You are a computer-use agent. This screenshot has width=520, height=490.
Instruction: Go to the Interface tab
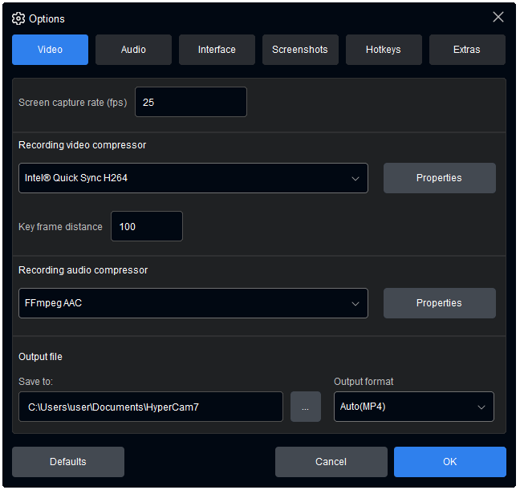(x=217, y=50)
